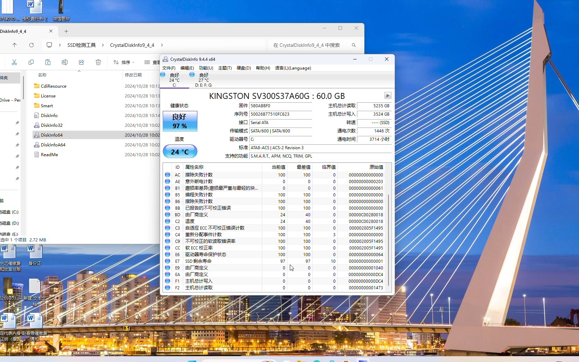Click the search magnifier icon in Explorer

tap(354, 45)
